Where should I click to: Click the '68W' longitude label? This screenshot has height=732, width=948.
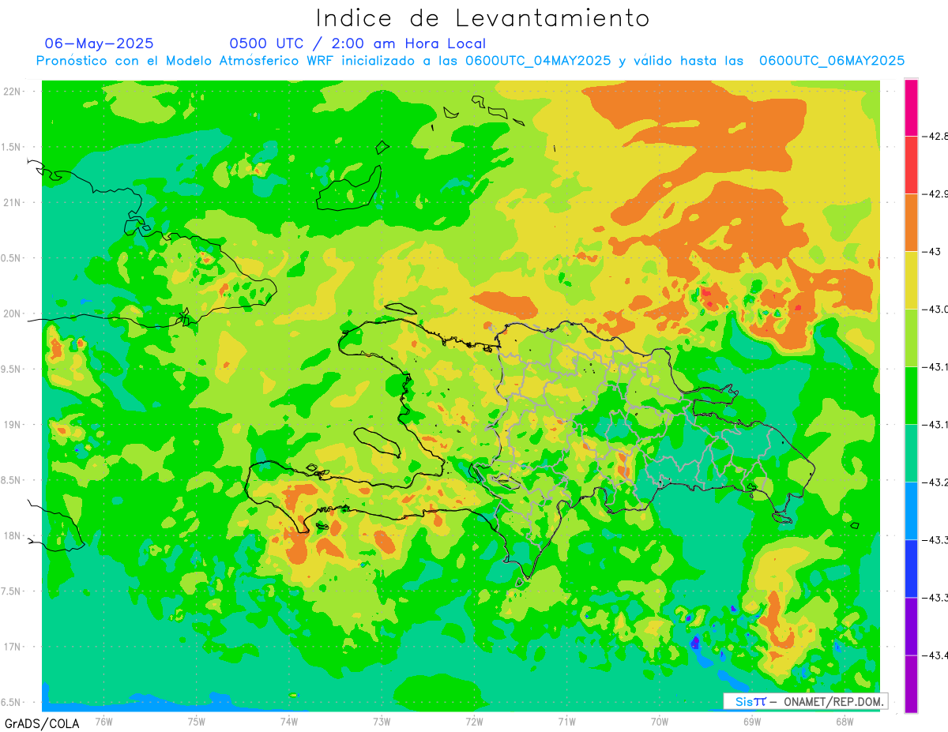[845, 722]
